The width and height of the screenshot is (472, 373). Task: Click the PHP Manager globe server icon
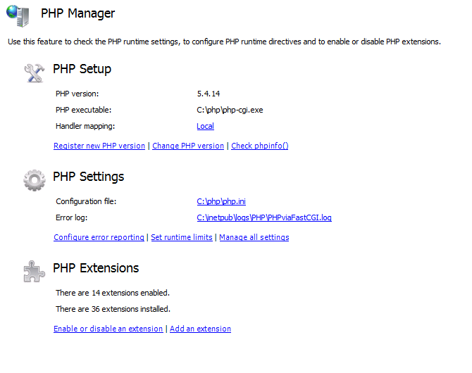point(18,15)
